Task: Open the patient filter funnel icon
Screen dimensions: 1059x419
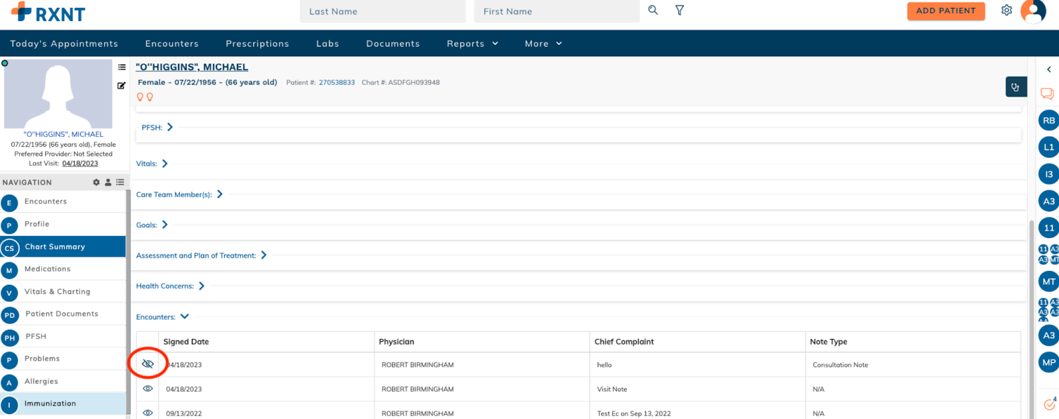Action: coord(679,11)
